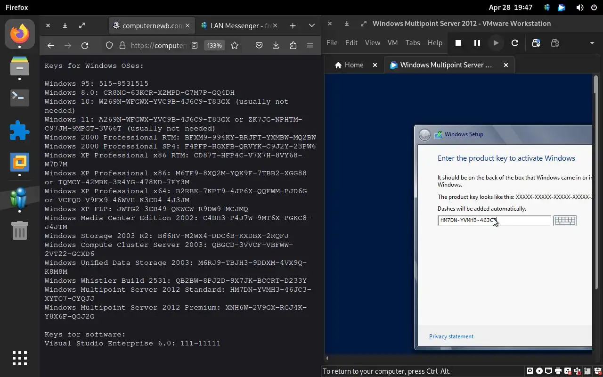Click the Firefox URL address field
This screenshot has height=377, width=603.
158,45
